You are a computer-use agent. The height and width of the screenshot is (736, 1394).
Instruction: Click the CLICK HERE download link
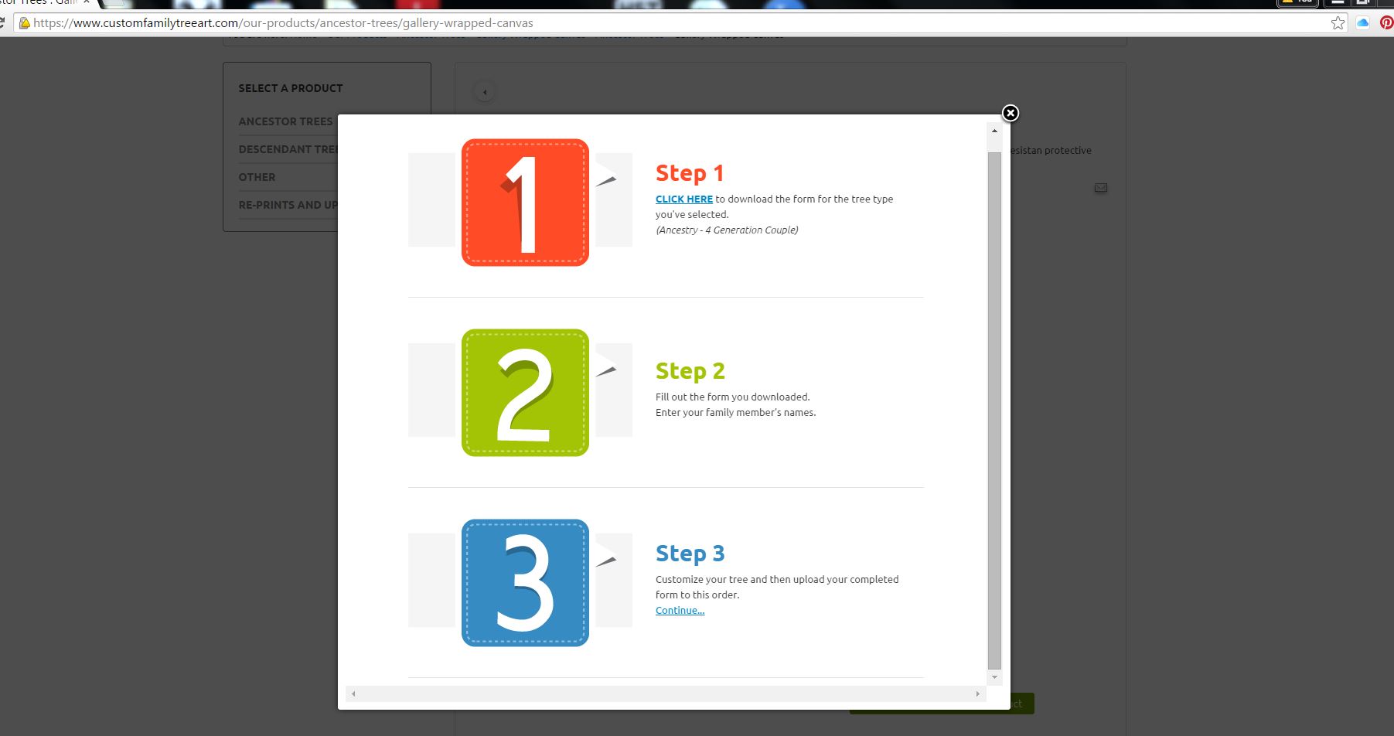684,199
